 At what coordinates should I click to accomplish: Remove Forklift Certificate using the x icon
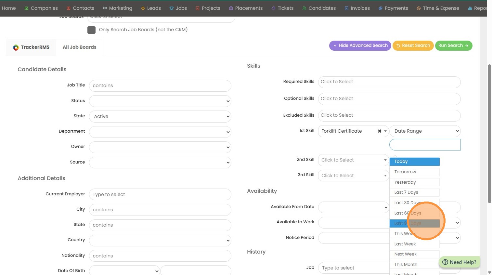tap(380, 131)
